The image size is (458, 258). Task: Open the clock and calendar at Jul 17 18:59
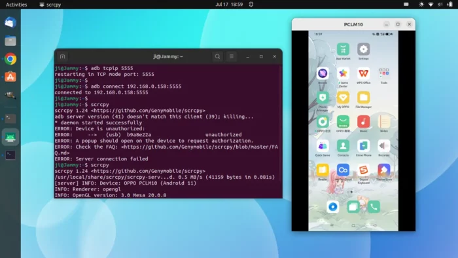(229, 5)
